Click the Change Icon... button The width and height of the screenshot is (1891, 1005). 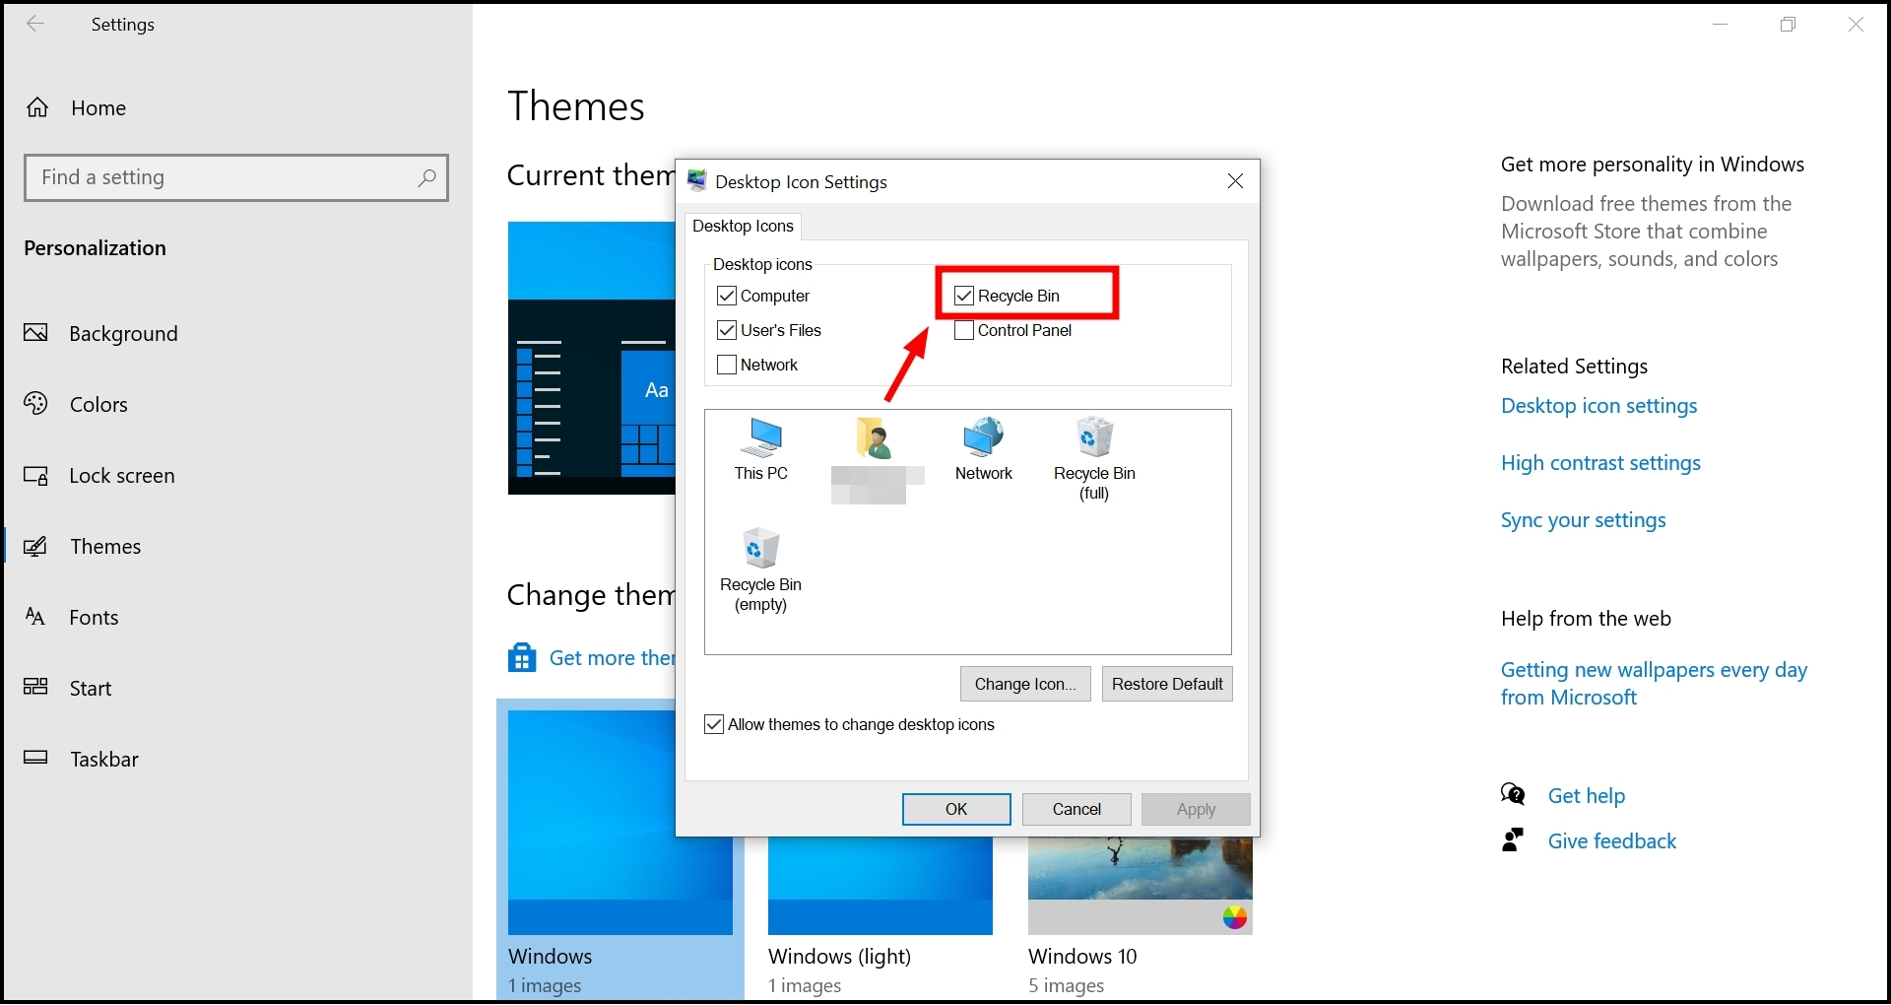[x=1025, y=684]
